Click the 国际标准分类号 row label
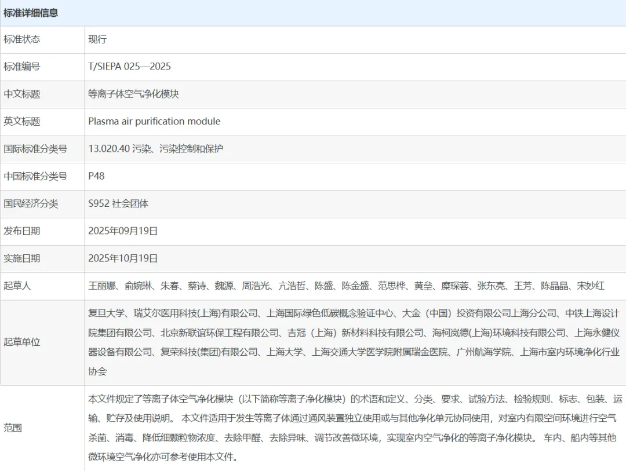This screenshot has width=626, height=471. click(x=35, y=149)
